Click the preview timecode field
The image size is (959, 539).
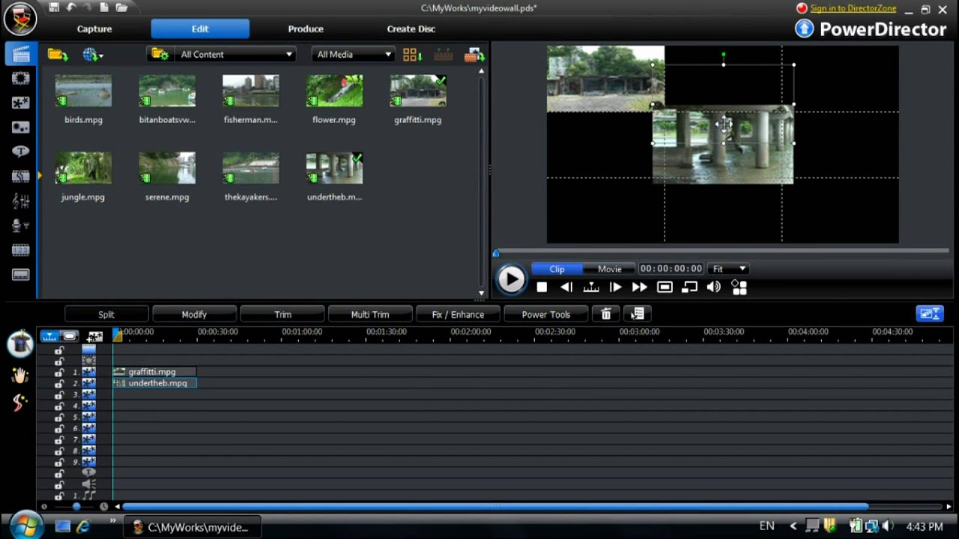point(671,269)
